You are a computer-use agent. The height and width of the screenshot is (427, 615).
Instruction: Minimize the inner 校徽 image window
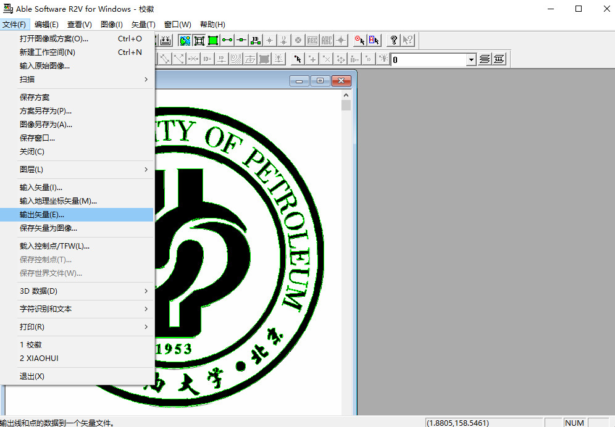tap(299, 81)
